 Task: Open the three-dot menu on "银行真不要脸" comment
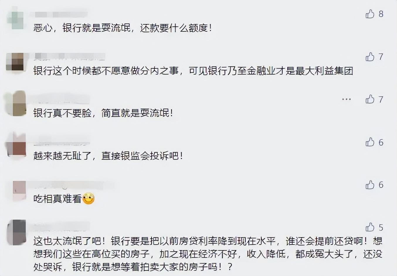click(x=346, y=100)
